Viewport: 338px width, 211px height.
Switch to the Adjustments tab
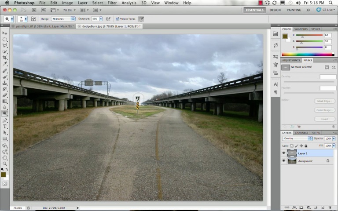click(x=291, y=60)
